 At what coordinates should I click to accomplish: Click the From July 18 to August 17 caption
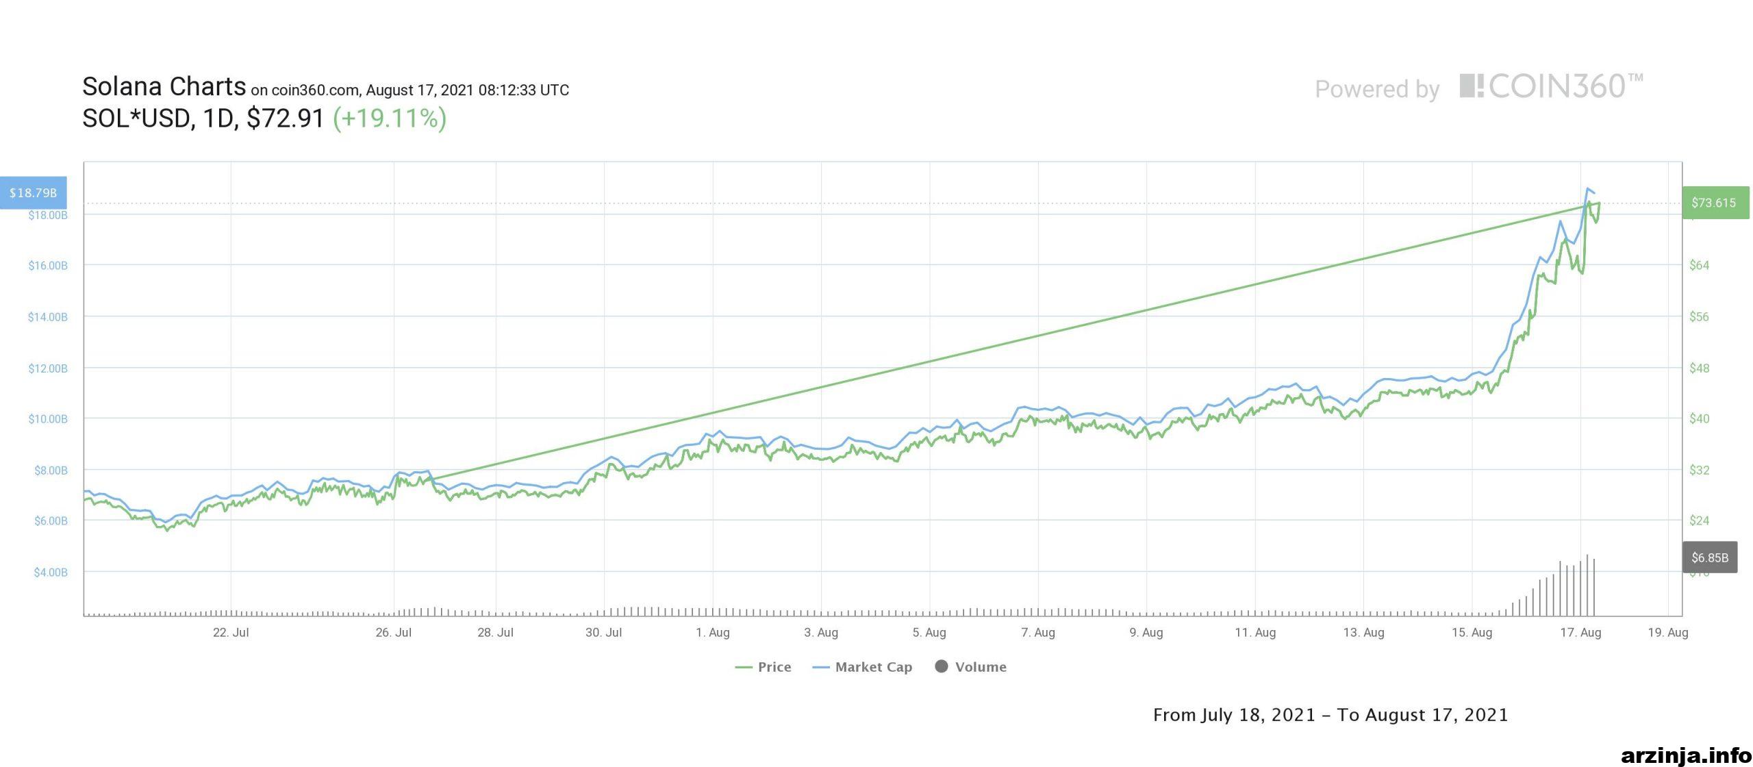(x=1330, y=716)
